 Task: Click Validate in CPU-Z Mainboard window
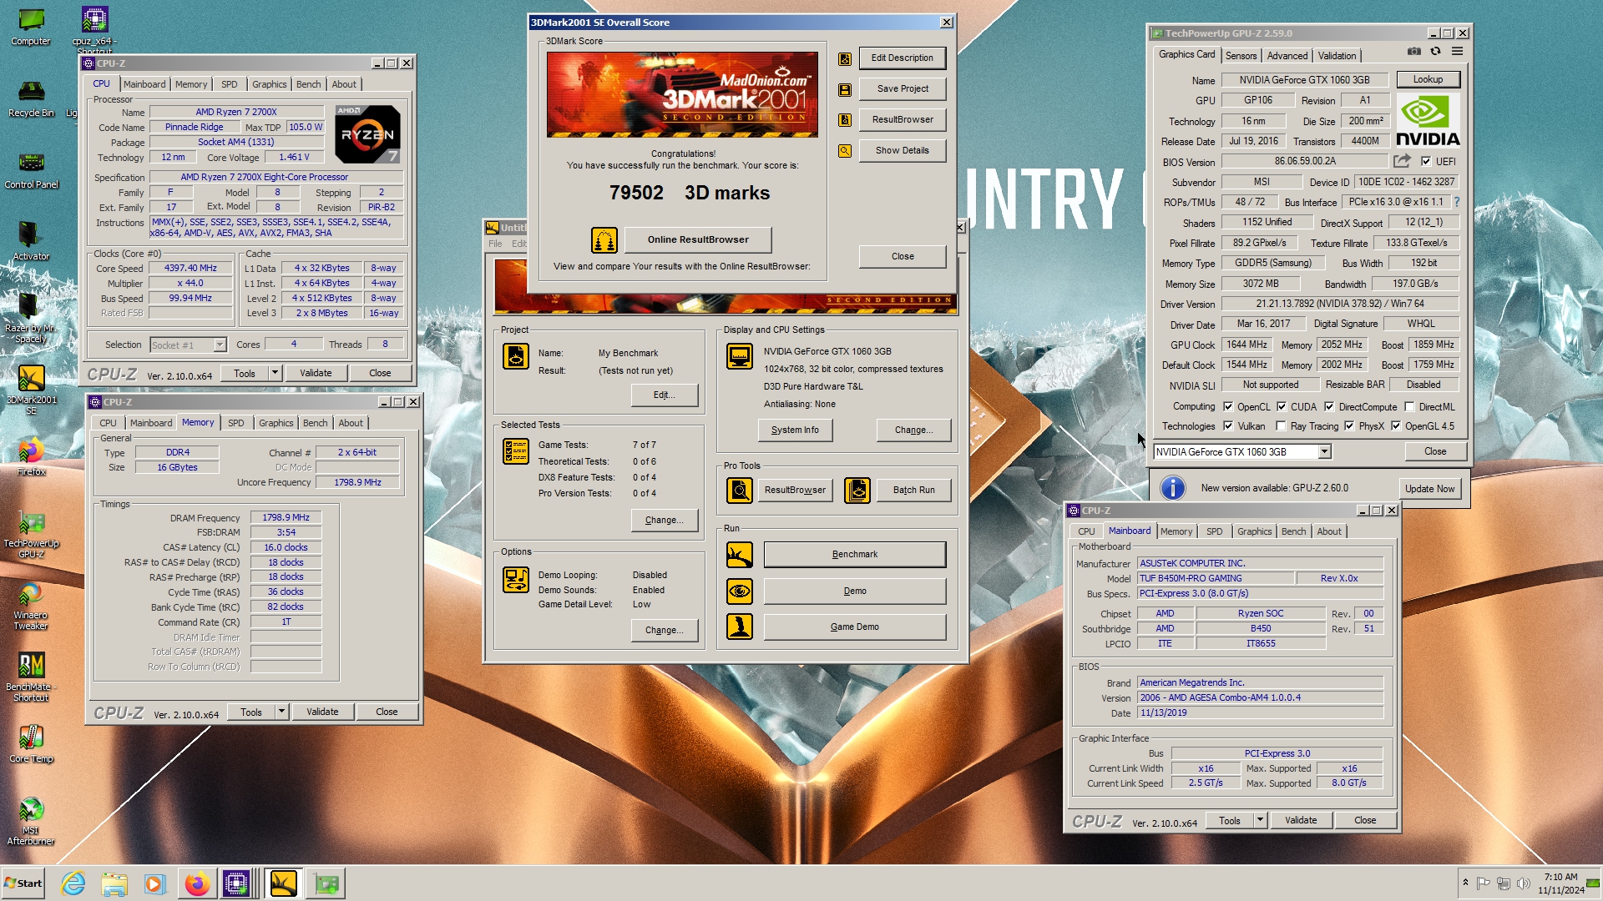pos(1301,820)
